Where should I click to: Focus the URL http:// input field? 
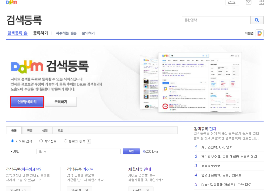pos(79,151)
